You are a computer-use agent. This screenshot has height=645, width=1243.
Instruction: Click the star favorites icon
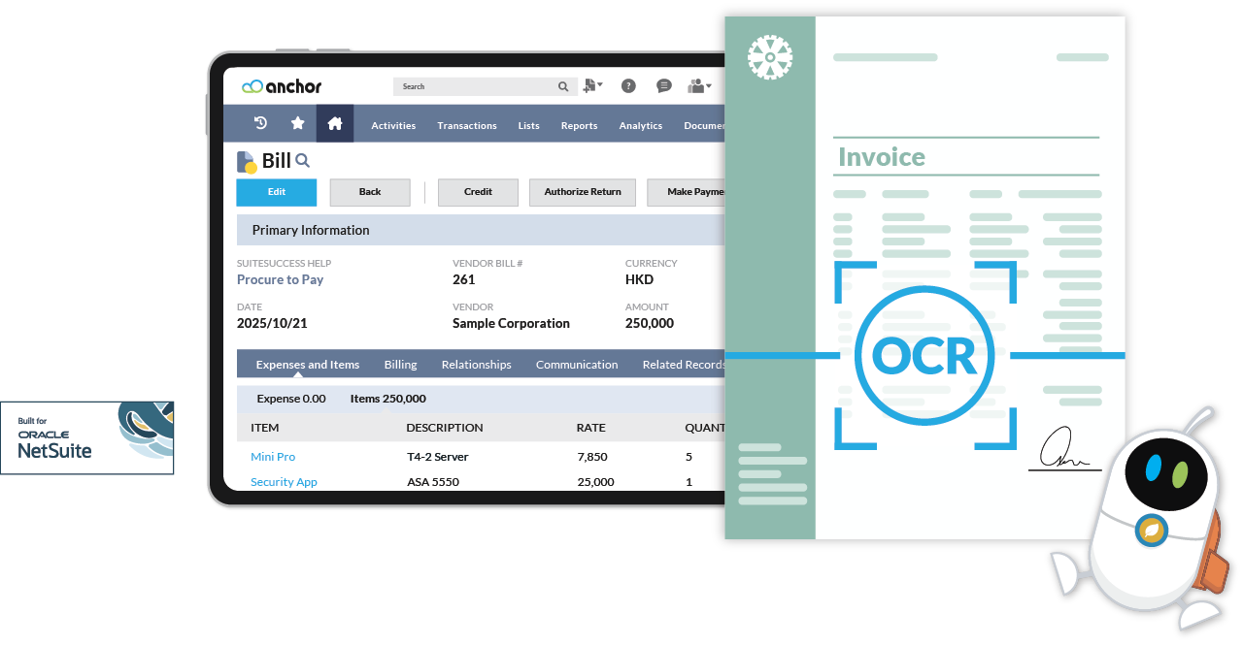click(x=297, y=123)
